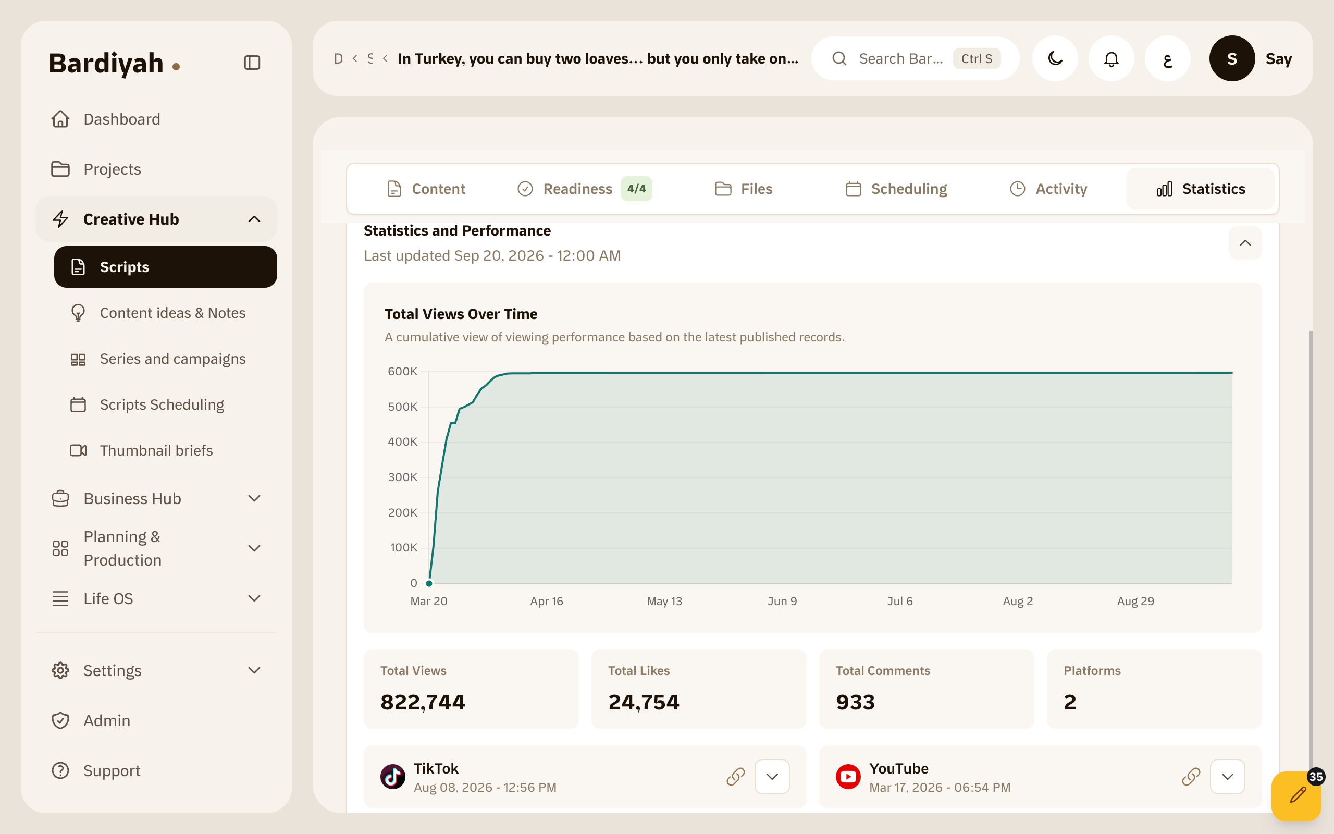Switch to the Activity tab
The height and width of the screenshot is (834, 1334).
(x=1048, y=189)
